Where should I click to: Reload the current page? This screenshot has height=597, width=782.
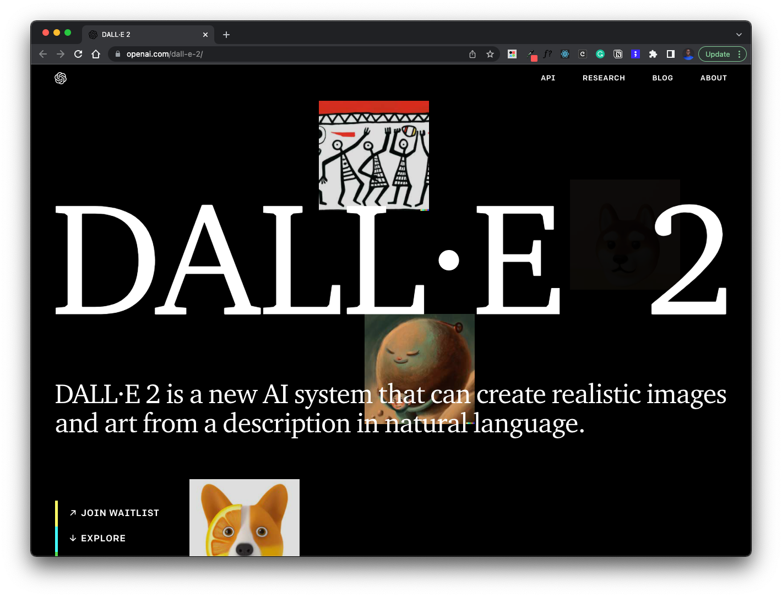78,54
